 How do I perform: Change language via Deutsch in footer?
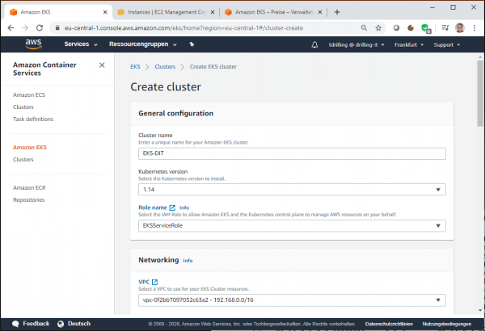(79, 324)
